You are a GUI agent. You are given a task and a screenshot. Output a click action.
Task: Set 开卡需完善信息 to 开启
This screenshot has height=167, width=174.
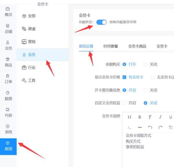click(x=129, y=90)
